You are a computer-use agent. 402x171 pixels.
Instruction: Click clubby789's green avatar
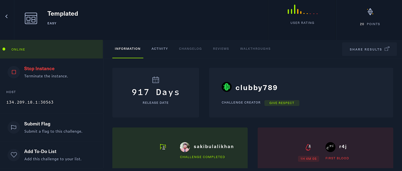(227, 87)
